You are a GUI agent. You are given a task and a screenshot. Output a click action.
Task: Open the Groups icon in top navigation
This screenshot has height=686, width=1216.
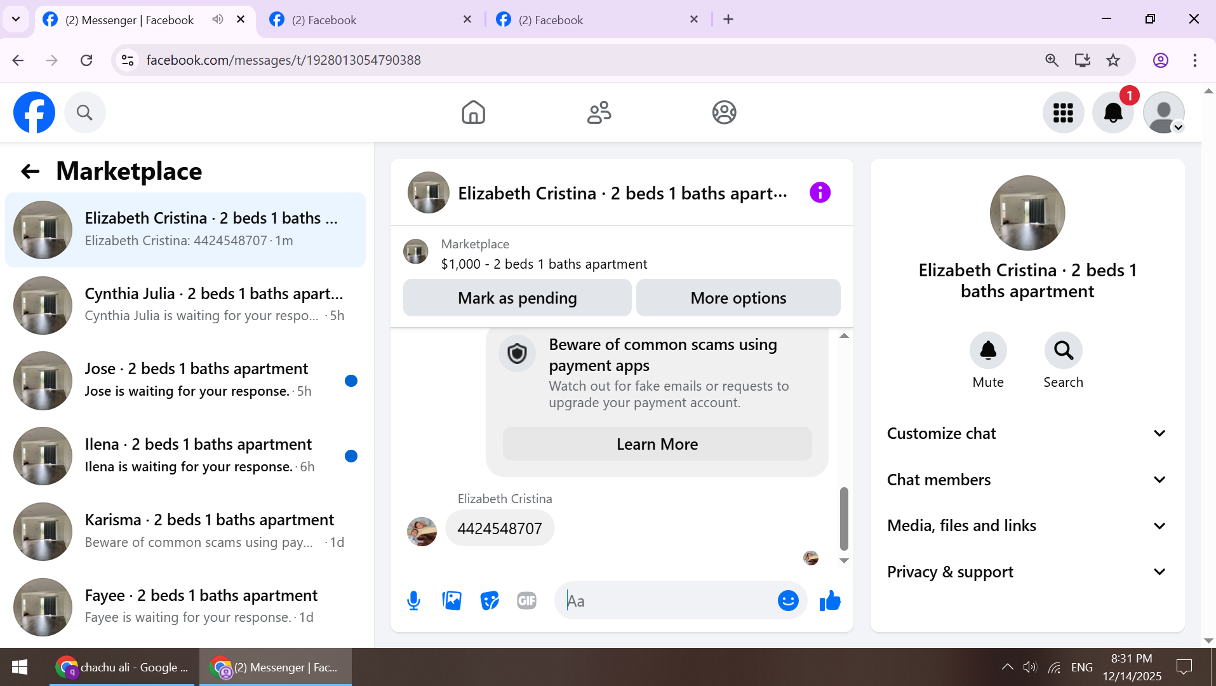pyautogui.click(x=724, y=112)
